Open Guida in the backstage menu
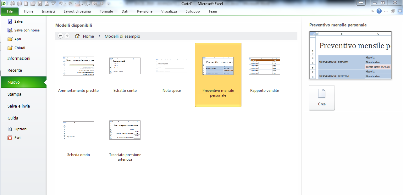Image resolution: width=403 pixels, height=195 pixels. (x=23, y=118)
